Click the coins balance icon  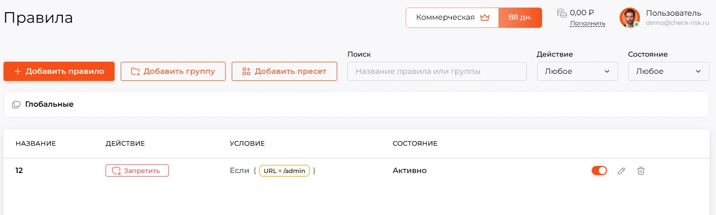pos(561,13)
